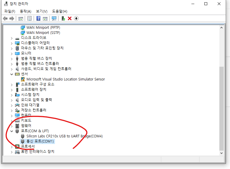The image size is (230, 169).
Task: Expand the 저장소 컨트롤러 node
Action: click(12, 111)
